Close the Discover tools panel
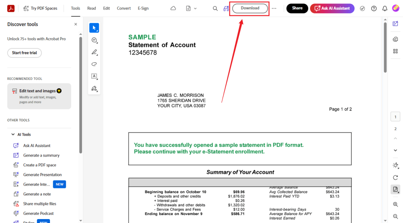Viewport: 403px width, 223px height. click(x=76, y=24)
